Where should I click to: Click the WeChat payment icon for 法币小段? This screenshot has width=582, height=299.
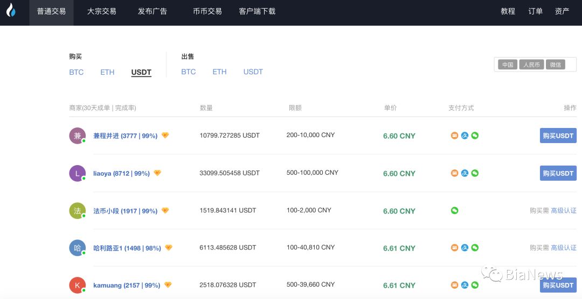(454, 211)
